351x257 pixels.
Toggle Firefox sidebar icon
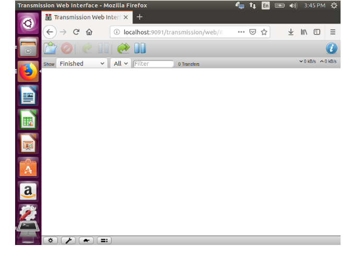tap(317, 32)
